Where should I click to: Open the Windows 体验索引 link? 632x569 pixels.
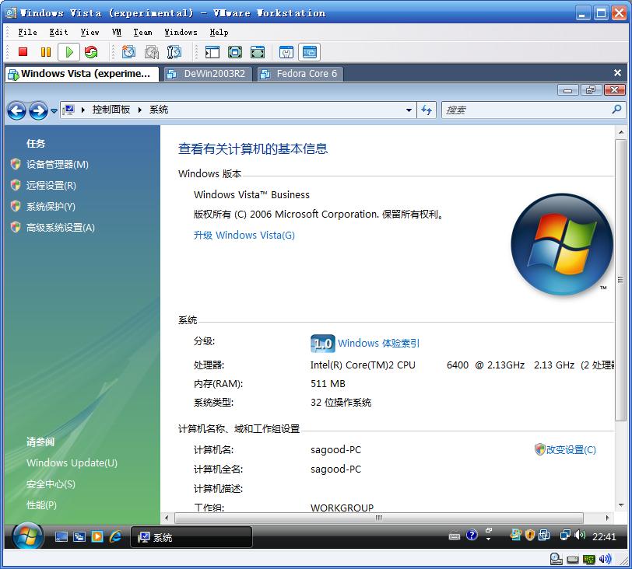378,344
